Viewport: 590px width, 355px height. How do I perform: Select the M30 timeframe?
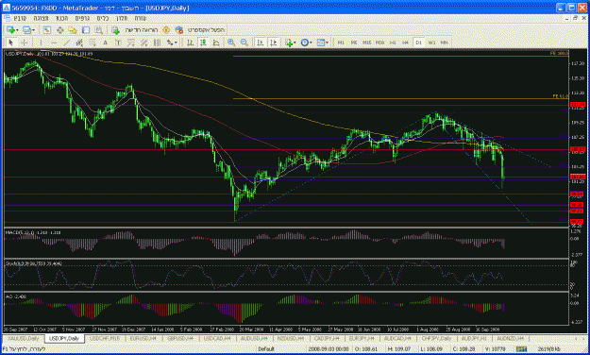pos(380,42)
